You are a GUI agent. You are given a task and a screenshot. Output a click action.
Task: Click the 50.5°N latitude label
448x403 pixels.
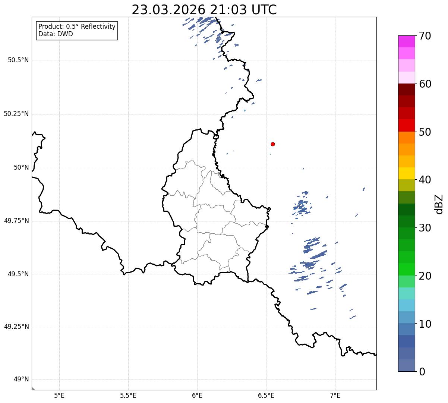click(18, 60)
